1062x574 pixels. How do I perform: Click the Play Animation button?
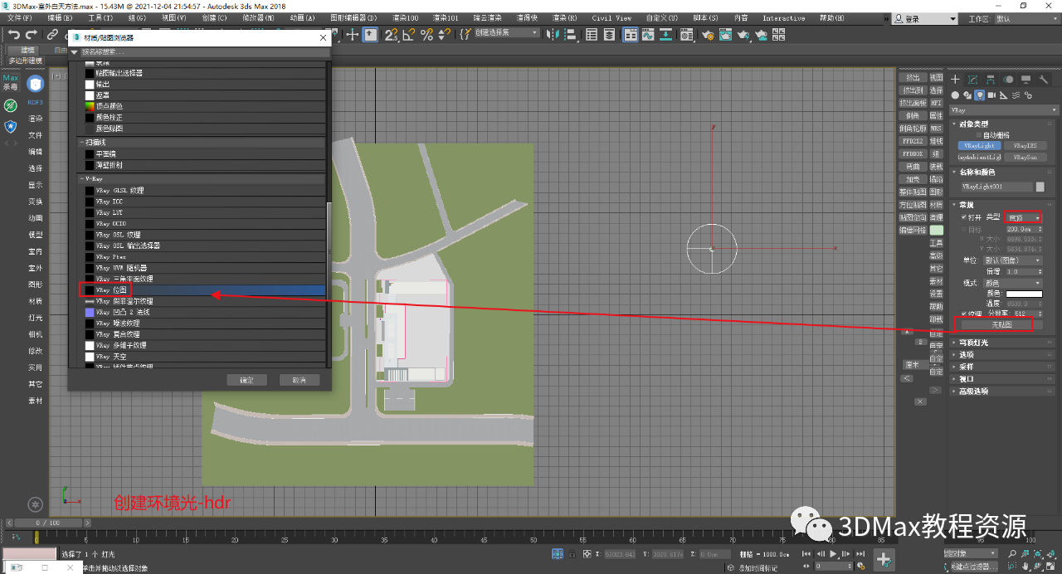(x=833, y=553)
